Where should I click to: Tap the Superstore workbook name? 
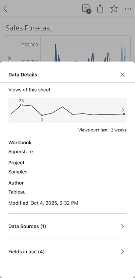21,152
